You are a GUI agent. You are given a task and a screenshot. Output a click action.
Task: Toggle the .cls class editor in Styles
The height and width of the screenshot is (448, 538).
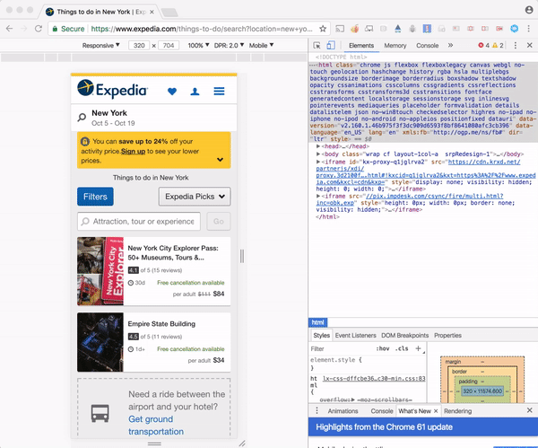click(x=402, y=347)
